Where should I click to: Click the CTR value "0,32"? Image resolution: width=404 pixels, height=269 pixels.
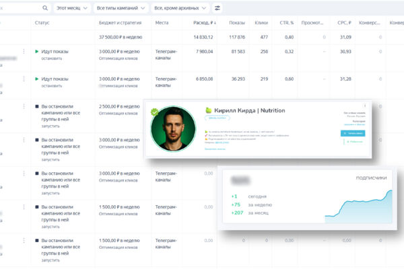click(x=289, y=52)
